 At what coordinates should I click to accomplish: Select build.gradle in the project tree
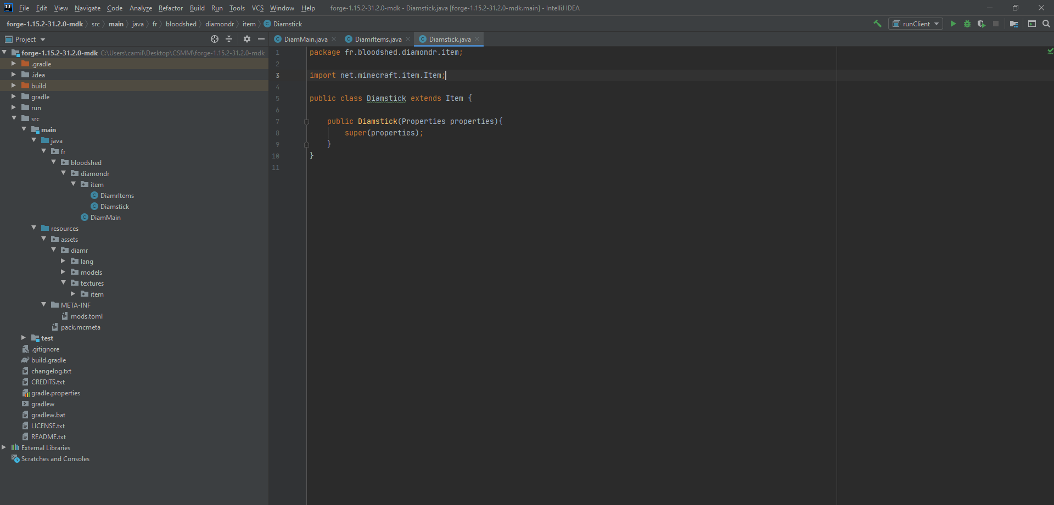[x=48, y=360]
